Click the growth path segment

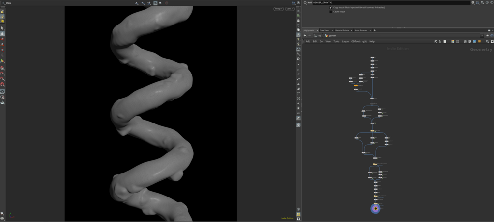(x=331, y=36)
